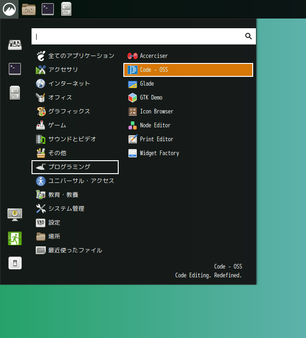Click the lock screen icon in sidebar
This screenshot has width=306, height=338.
tap(15, 214)
